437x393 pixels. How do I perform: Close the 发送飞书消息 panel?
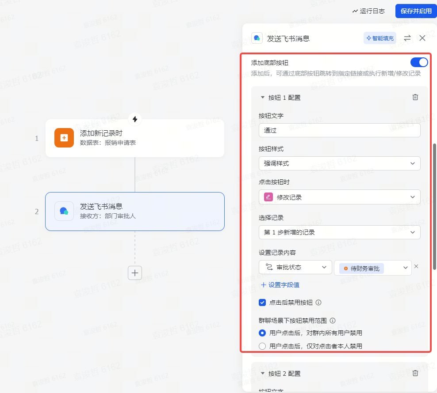(x=422, y=38)
